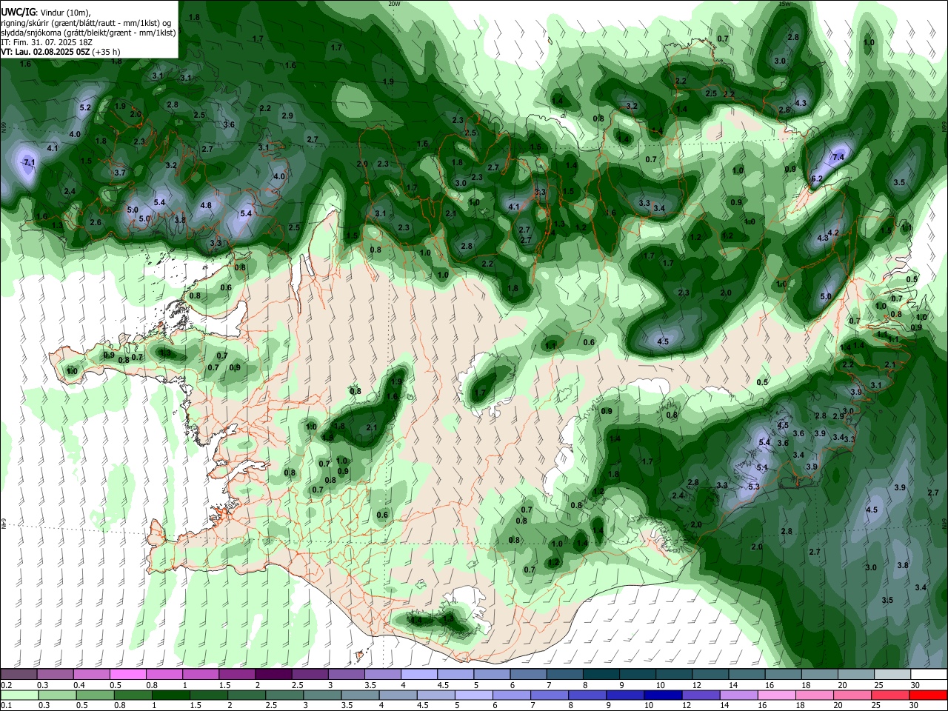Click the 5.3 precipitation value on the map
This screenshot has height=711, width=948.
(755, 487)
